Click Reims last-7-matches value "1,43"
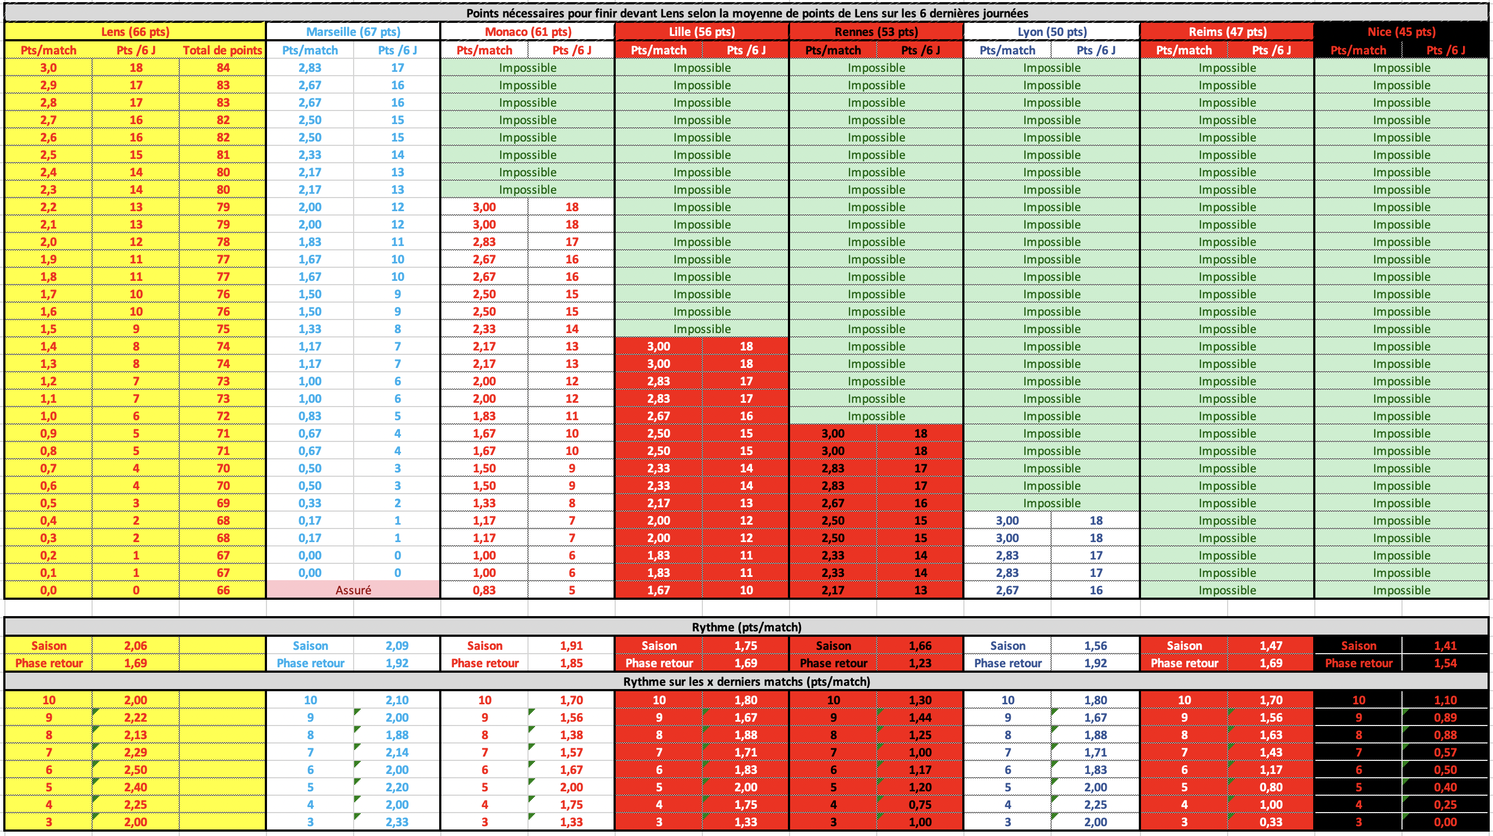This screenshot has width=1493, height=836. point(1271,752)
